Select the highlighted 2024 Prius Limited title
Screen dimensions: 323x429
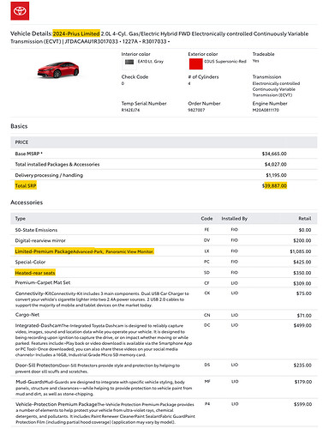point(76,33)
